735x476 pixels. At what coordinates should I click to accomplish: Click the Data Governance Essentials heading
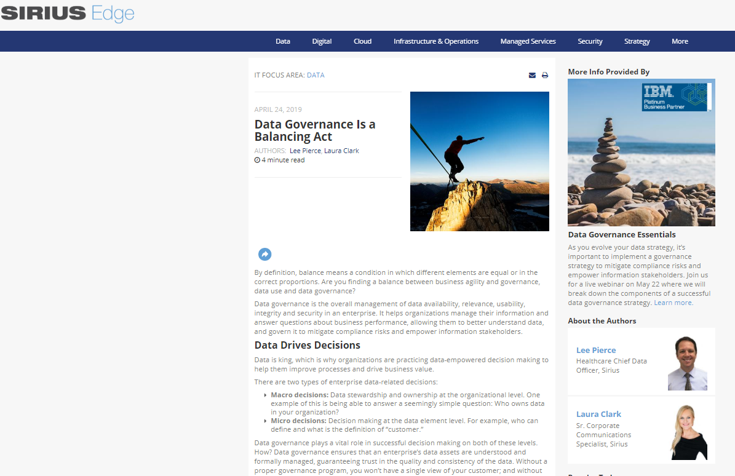(x=622, y=235)
